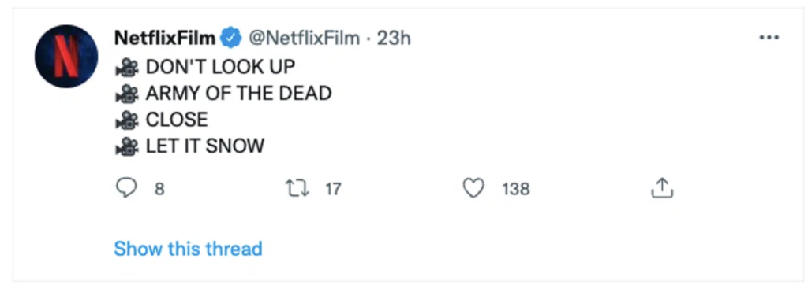This screenshot has height=292, width=808.
Task: Click the camera emoji beside DON'T LOOK UP
Action: tap(127, 67)
